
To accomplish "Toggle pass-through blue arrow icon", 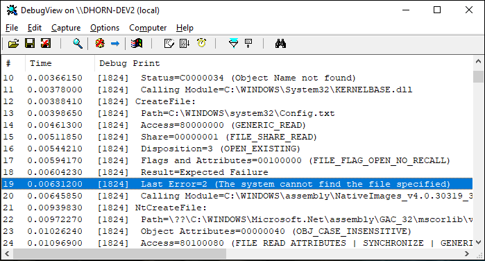I will click(115, 43).
